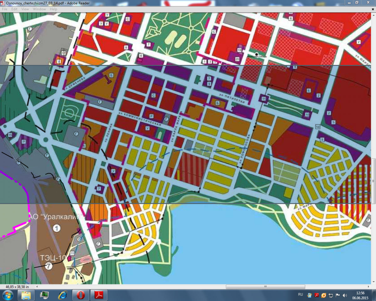The width and height of the screenshot is (376, 301).
Task: Click the horizontal scrollbar thumb
Action: 265,287
